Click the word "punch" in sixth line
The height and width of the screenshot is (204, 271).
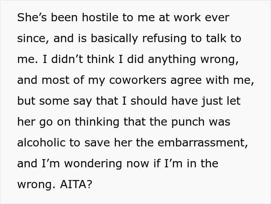pos(188,122)
